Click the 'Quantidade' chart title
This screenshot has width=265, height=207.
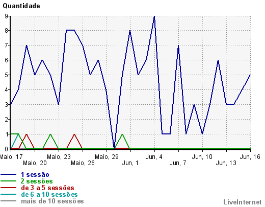(x=21, y=6)
